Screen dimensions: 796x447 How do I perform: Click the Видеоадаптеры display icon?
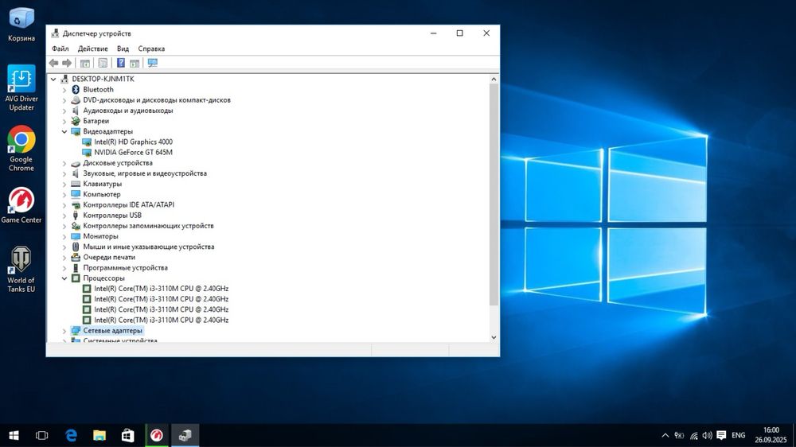pyautogui.click(x=76, y=132)
